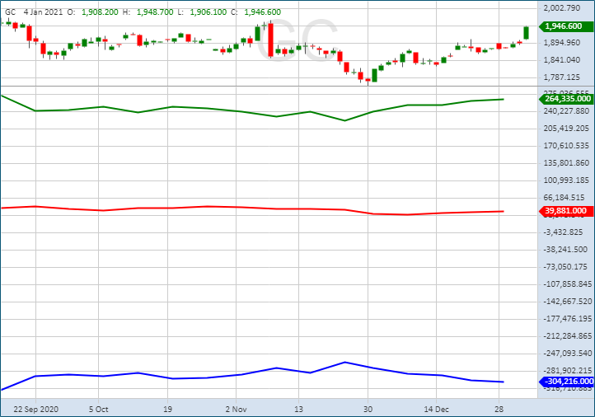Click the 240,227.880 axis label
The image size is (595, 417).
click(x=566, y=111)
